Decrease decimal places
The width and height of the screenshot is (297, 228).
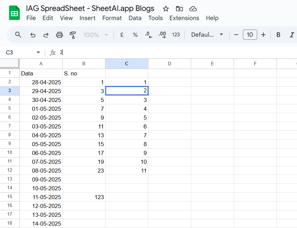click(148, 35)
